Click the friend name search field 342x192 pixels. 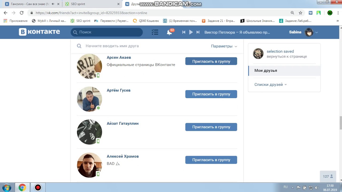(144, 46)
